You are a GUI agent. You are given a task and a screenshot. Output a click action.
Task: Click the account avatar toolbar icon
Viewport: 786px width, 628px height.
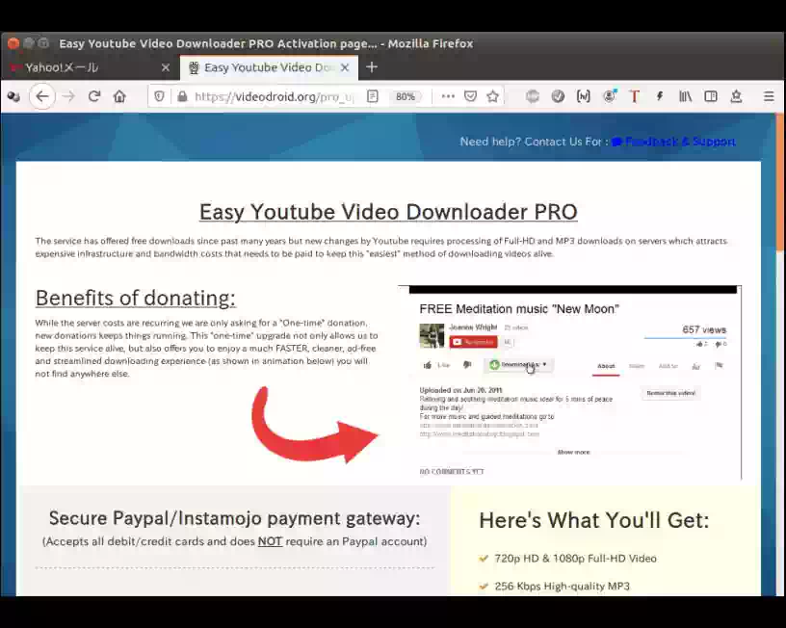609,96
